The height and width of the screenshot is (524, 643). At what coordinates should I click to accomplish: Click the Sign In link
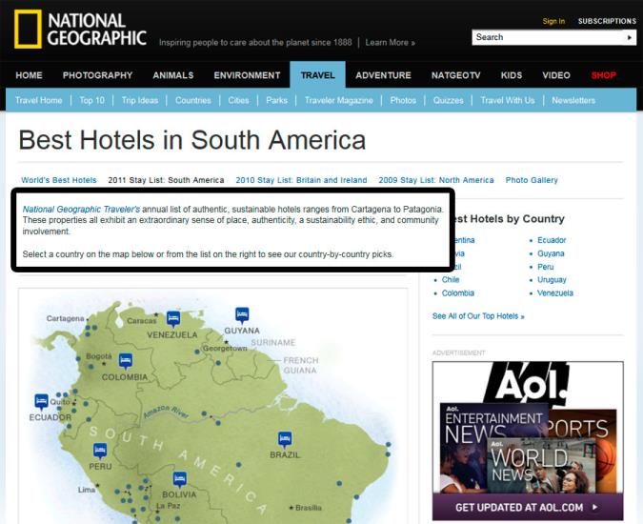[x=553, y=21]
